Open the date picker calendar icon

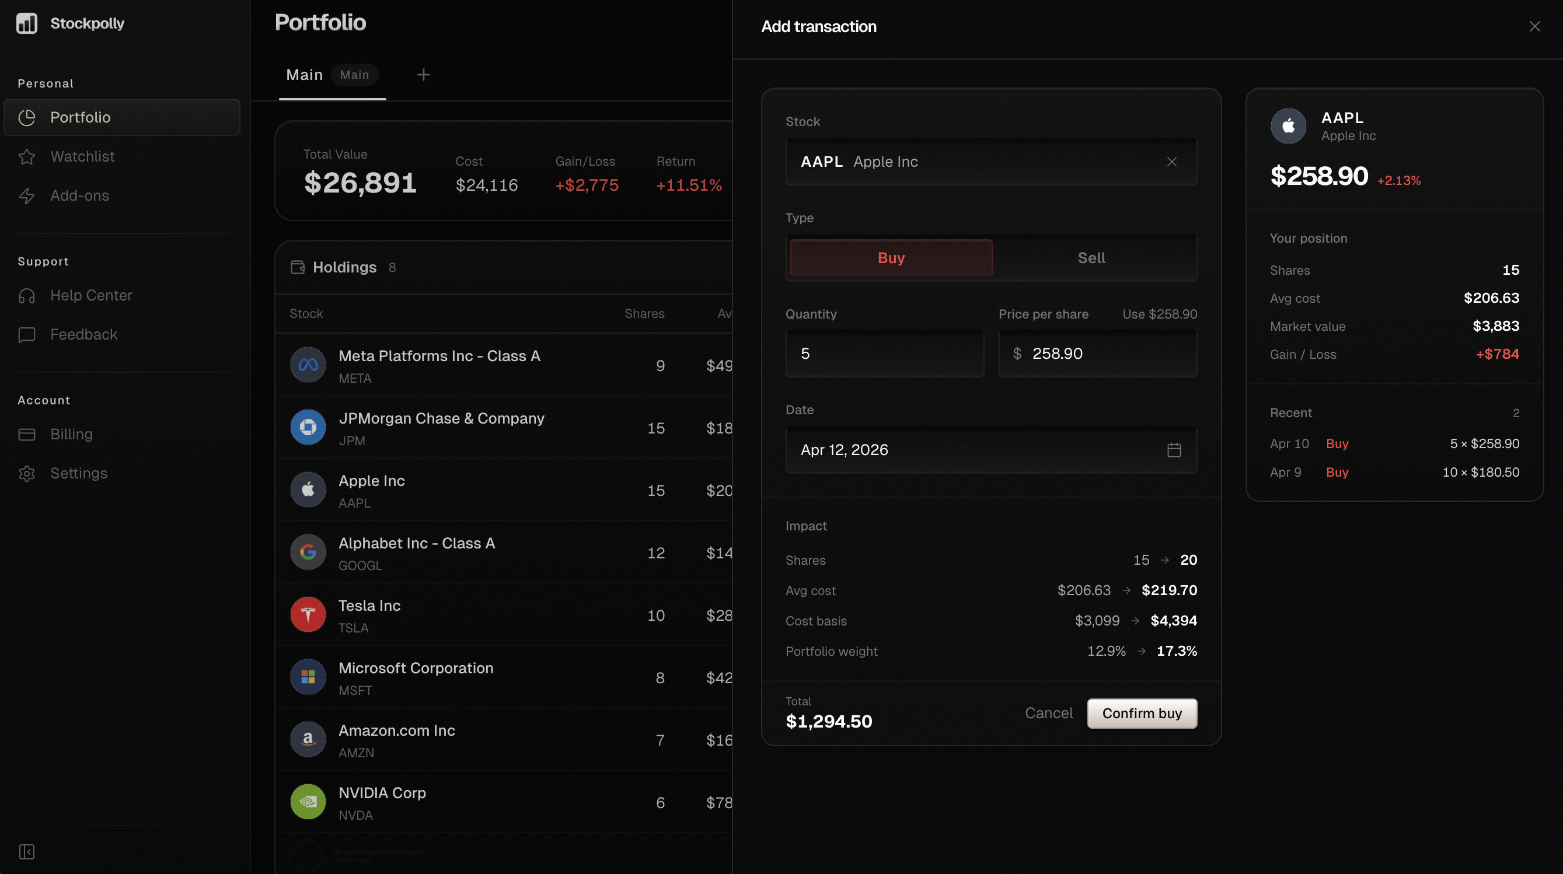(x=1175, y=449)
